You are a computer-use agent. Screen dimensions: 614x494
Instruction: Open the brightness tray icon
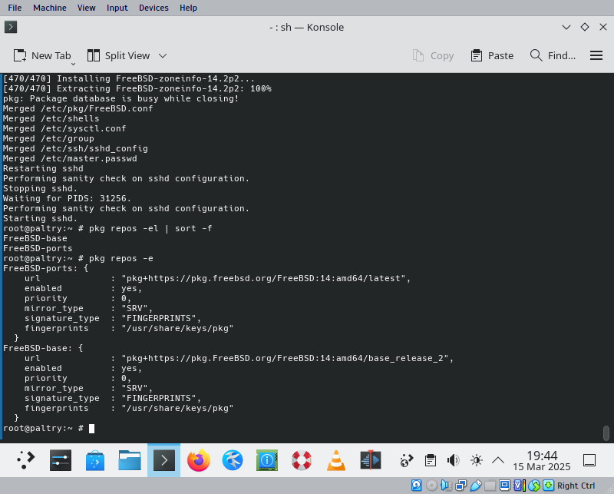click(x=476, y=460)
